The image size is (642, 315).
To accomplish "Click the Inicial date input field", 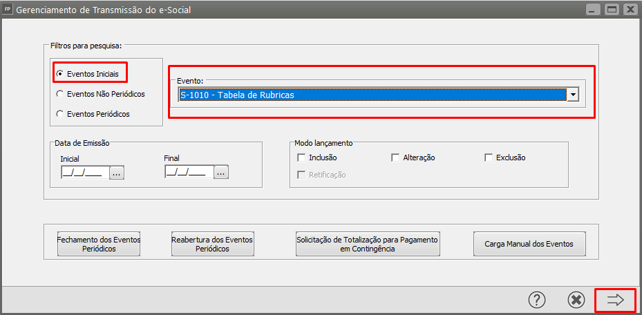I will (x=82, y=173).
